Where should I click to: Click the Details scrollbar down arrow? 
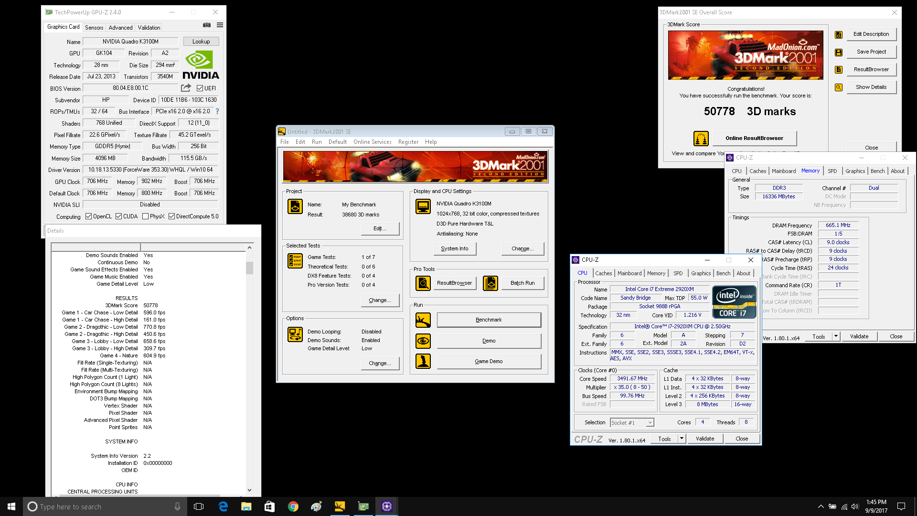pos(249,490)
